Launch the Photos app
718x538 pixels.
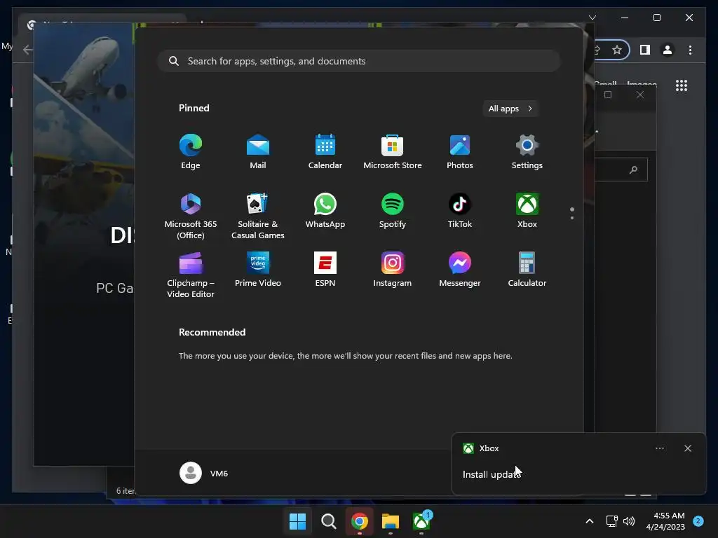[x=460, y=152]
